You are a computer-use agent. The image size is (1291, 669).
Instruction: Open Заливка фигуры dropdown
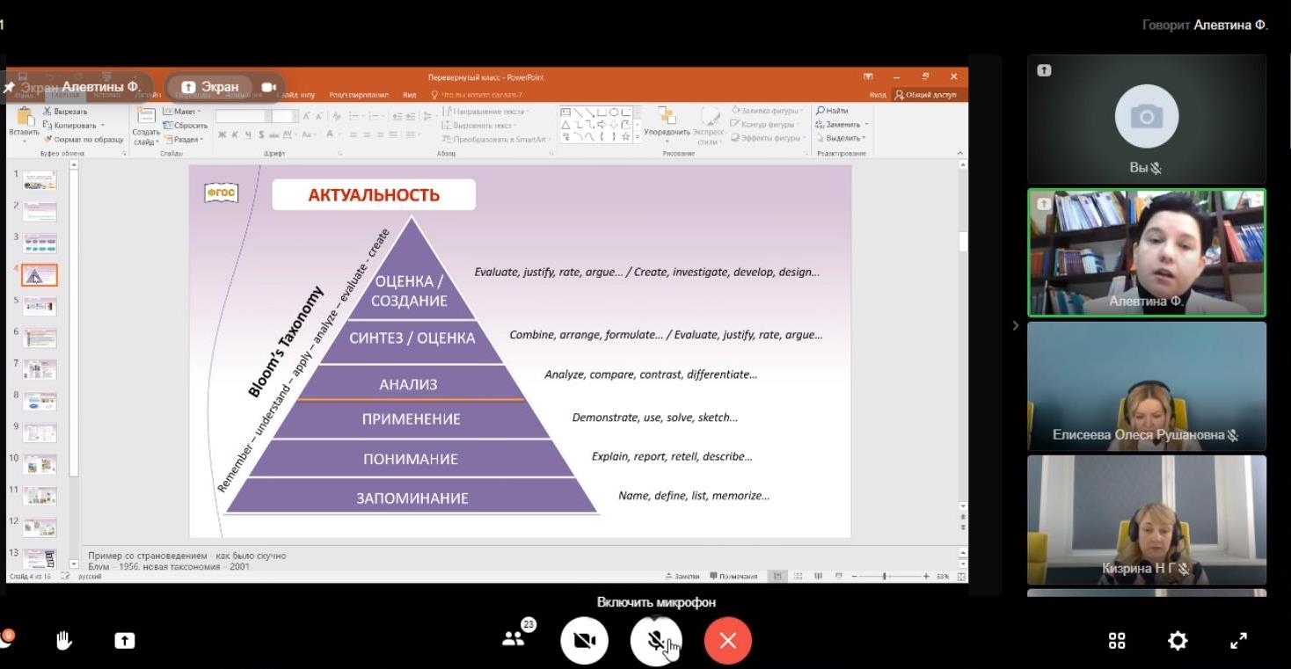click(x=769, y=111)
